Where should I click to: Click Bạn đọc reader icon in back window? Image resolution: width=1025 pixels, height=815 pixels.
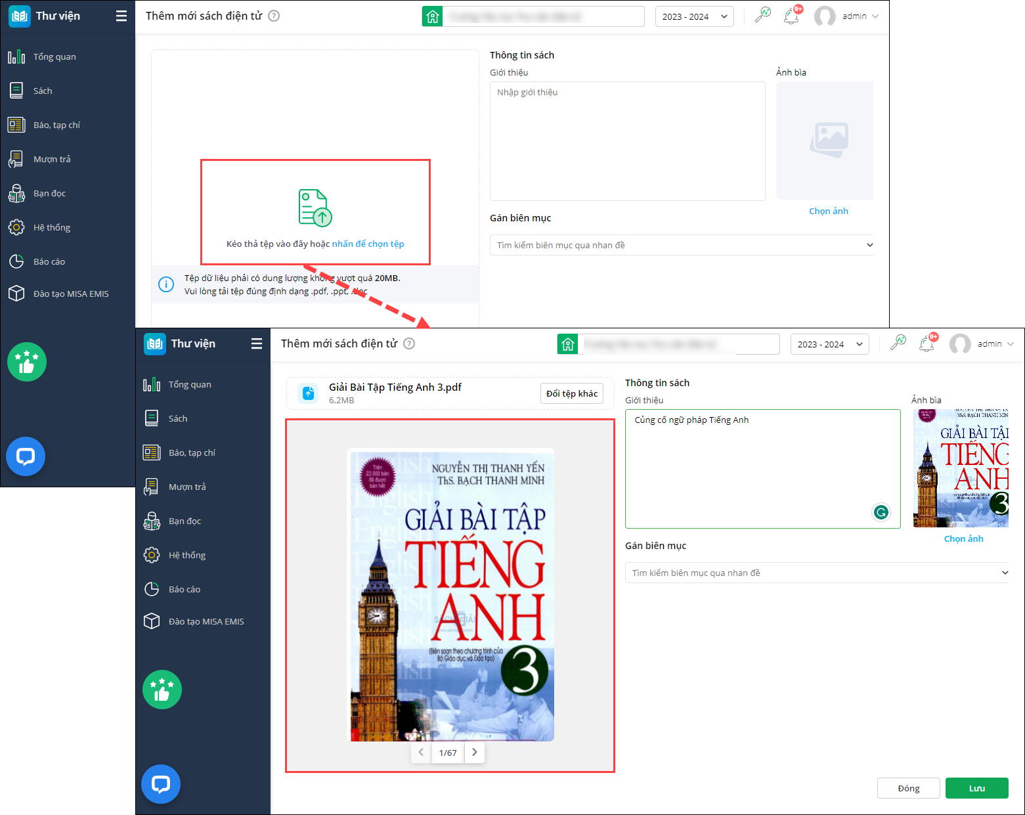coord(16,193)
